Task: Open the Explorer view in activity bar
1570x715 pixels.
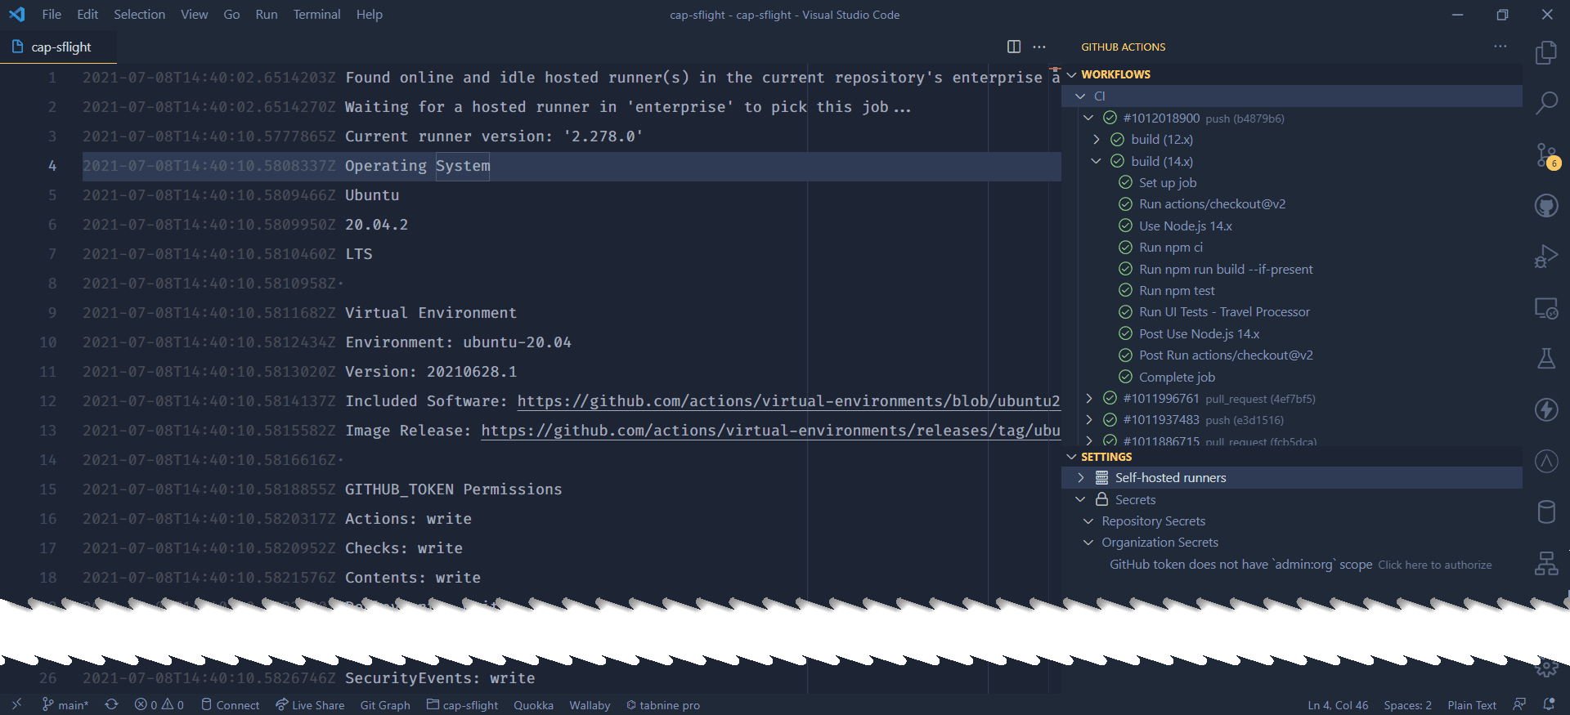Action: (x=1545, y=53)
